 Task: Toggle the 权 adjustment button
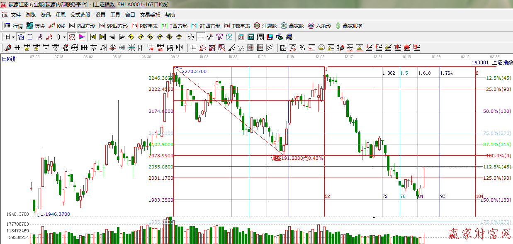pos(72,37)
